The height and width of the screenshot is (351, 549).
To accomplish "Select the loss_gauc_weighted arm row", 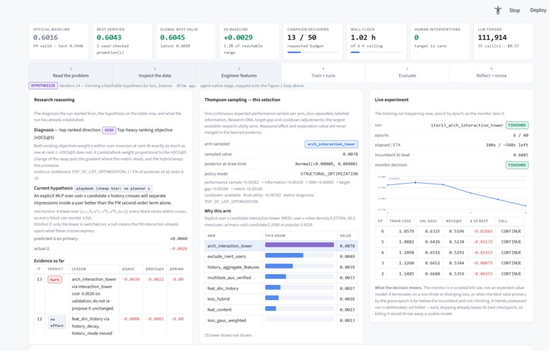I will click(x=281, y=320).
